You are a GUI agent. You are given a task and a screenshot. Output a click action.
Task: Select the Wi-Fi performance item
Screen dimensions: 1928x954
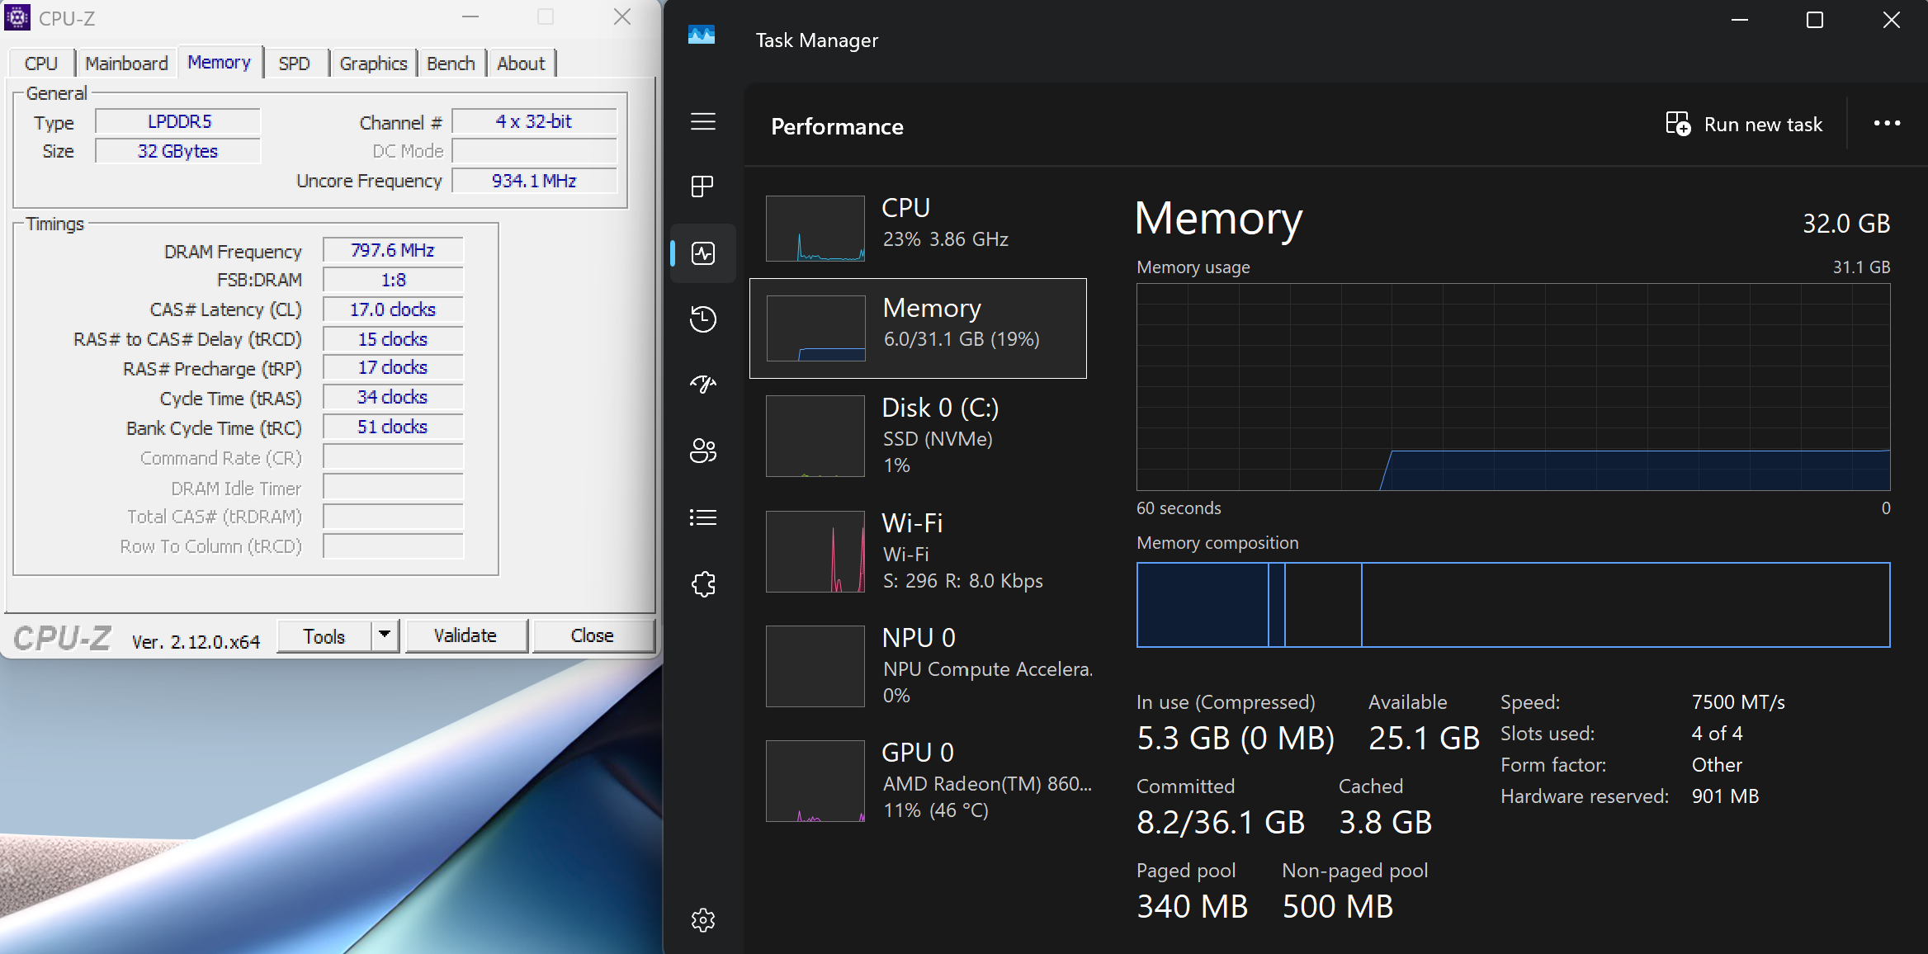(x=918, y=551)
